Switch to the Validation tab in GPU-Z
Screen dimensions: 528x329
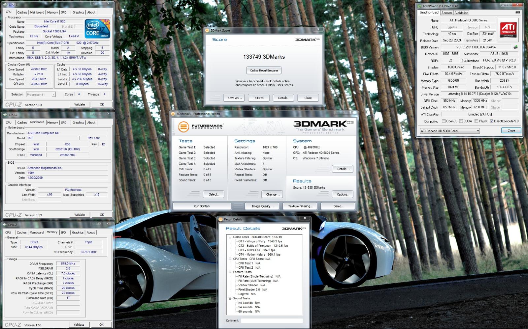[x=461, y=13]
